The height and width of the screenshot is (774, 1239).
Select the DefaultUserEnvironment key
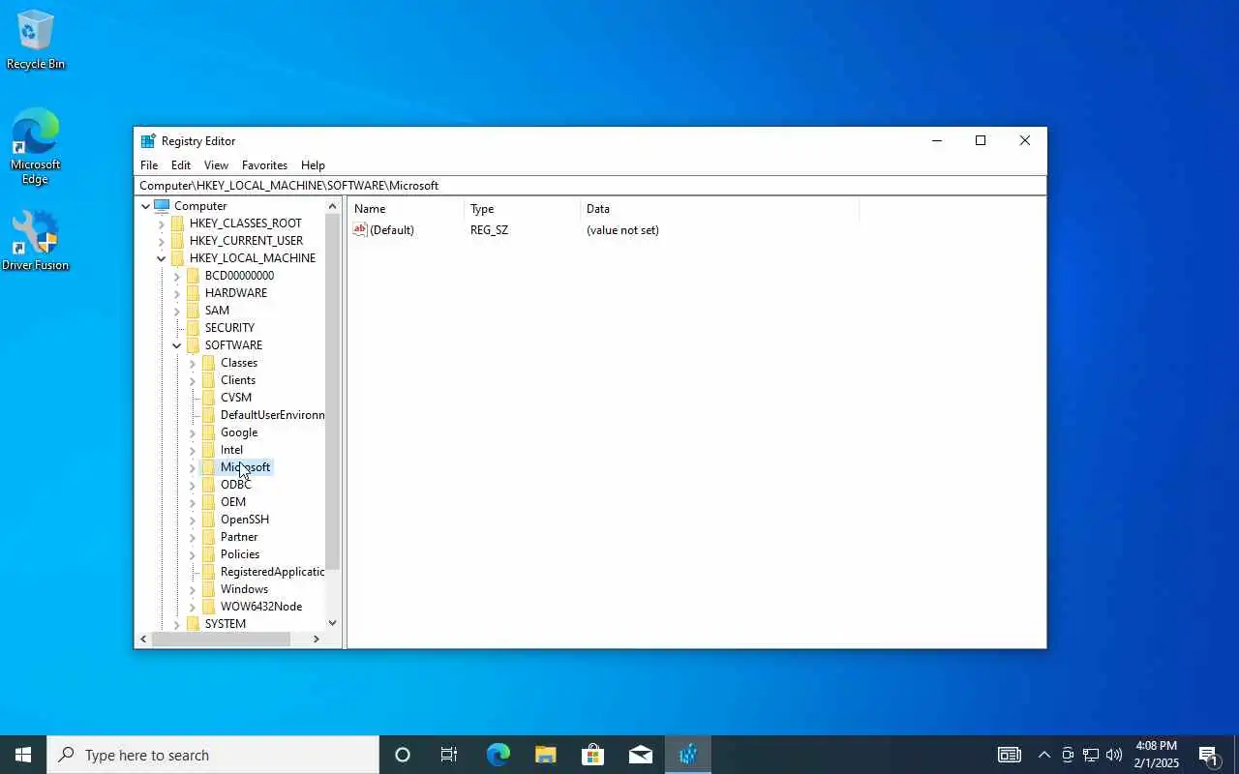(x=272, y=415)
